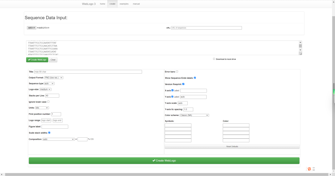Focus the % CG composition field
The image size is (335, 176).
83,140
